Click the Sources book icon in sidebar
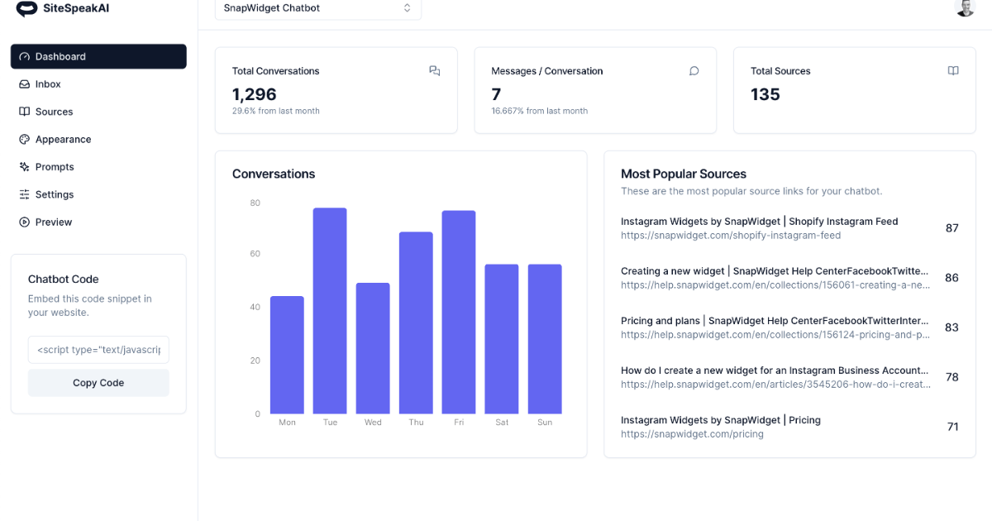This screenshot has width=992, height=521. click(x=25, y=112)
